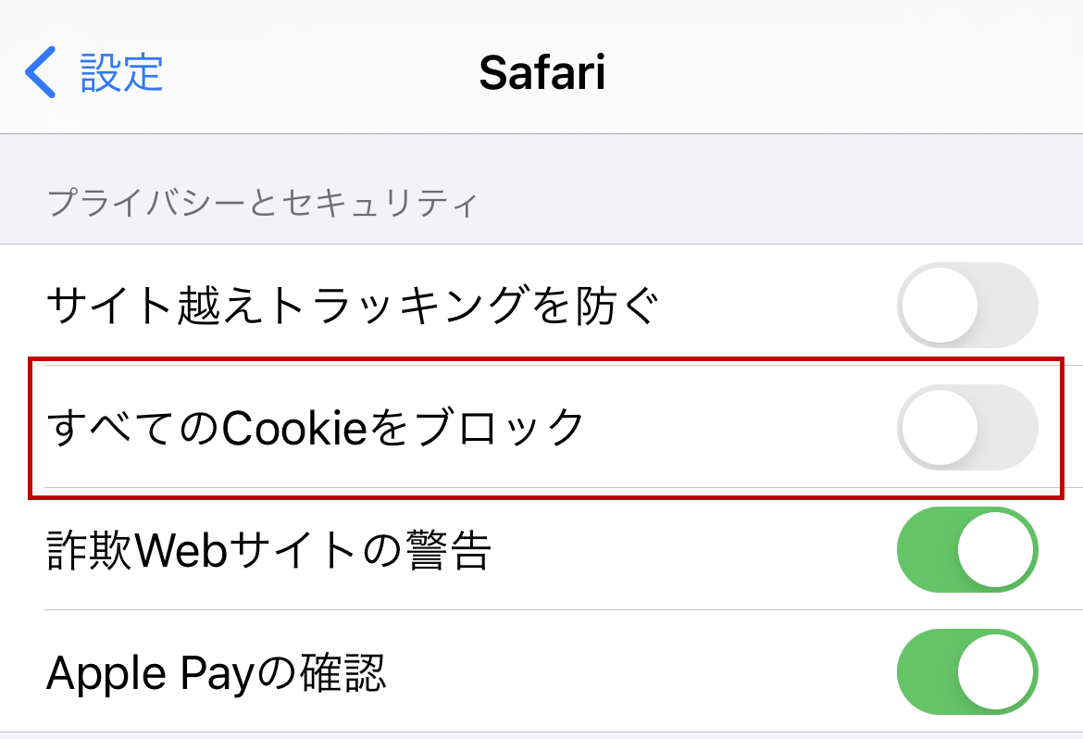Image resolution: width=1083 pixels, height=739 pixels.
Task: Enable the サイト越えトラッキングを防ぐ switch
Action: (967, 305)
